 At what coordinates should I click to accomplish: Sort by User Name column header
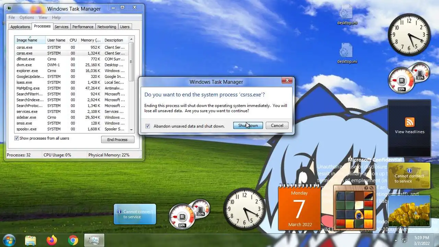point(56,40)
